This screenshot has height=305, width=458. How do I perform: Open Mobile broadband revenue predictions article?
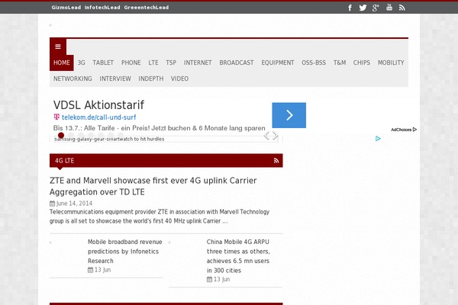point(124,252)
